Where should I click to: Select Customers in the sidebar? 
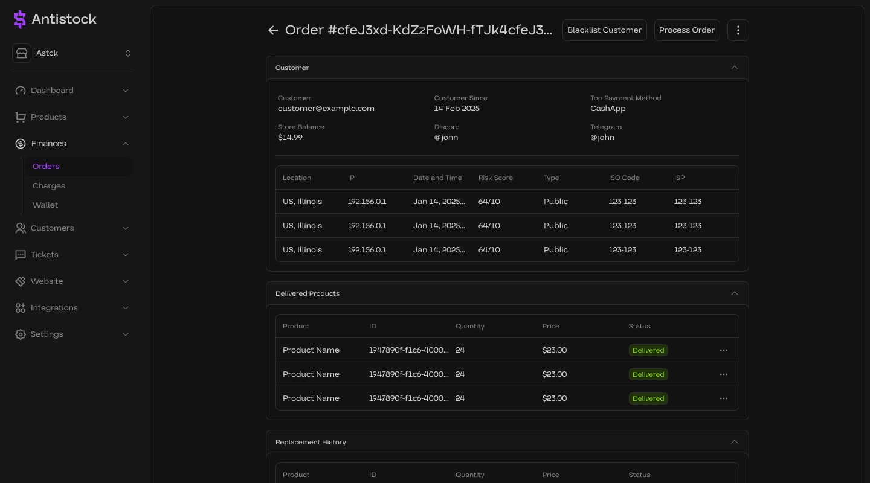(x=53, y=228)
